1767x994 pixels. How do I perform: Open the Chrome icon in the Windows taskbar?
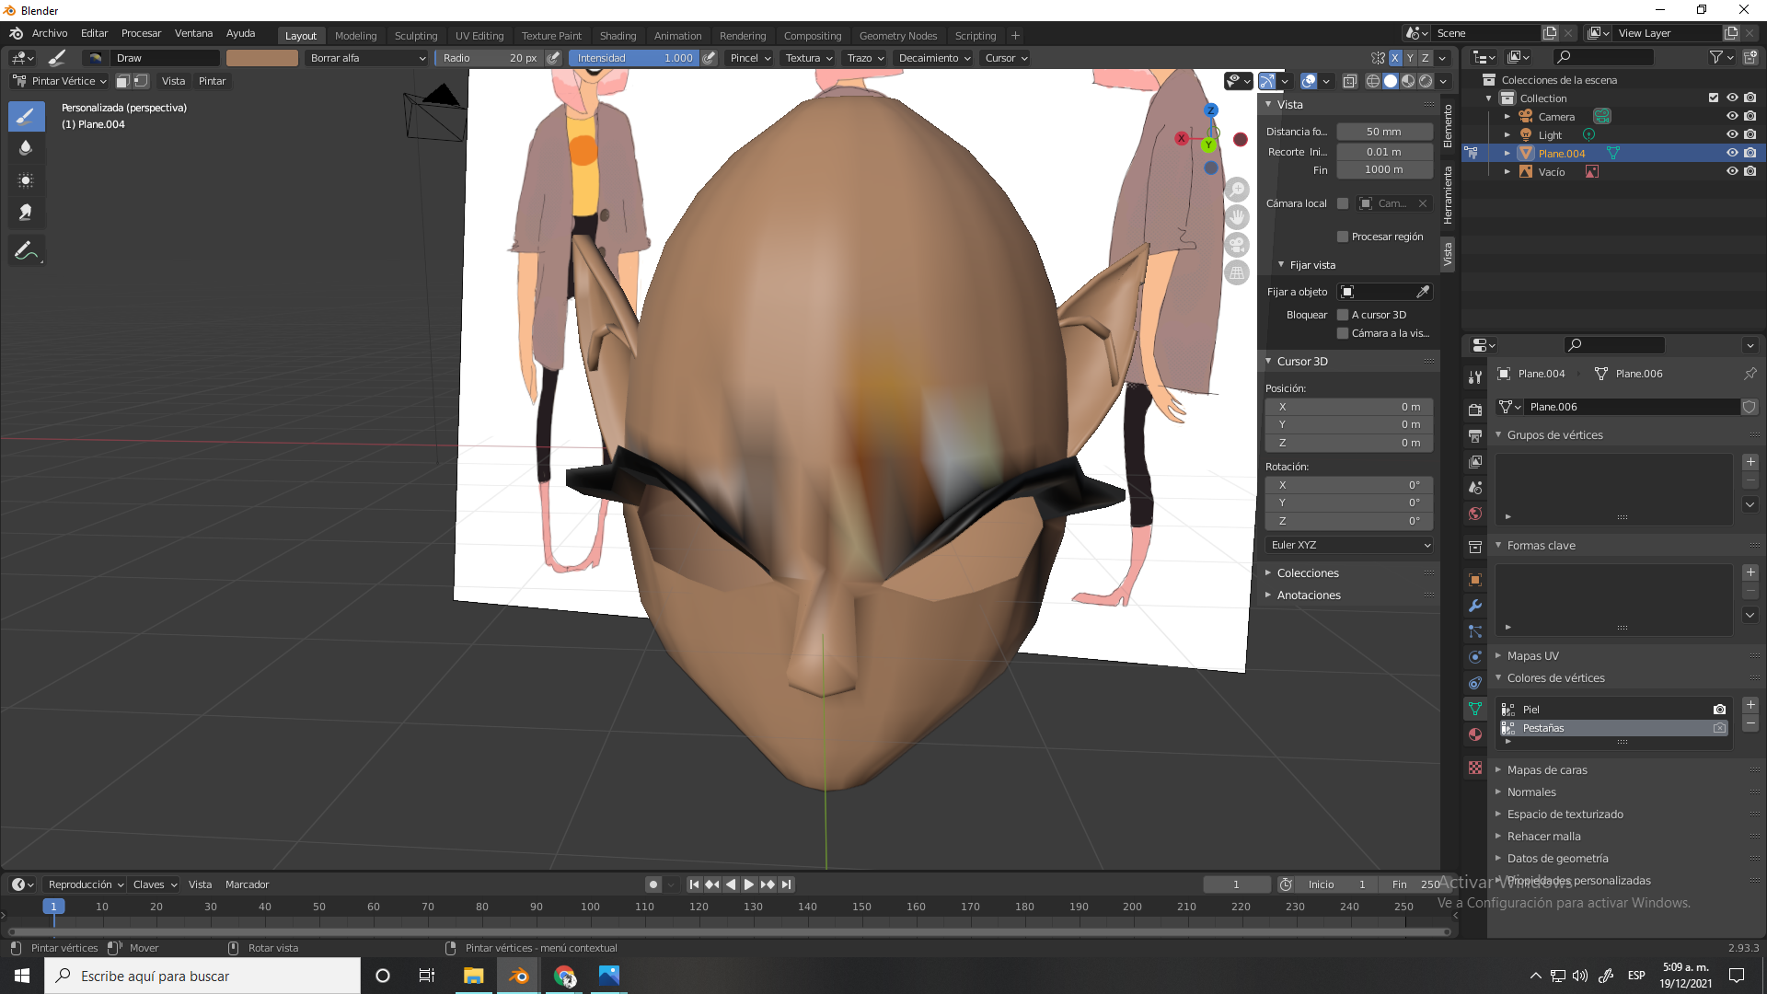click(564, 976)
